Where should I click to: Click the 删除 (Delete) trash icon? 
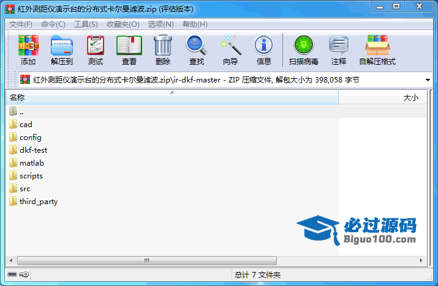point(163,45)
